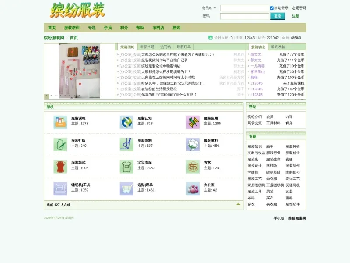This screenshot has height=263, width=350.
Task: Open the 服装缝制 needle icon
Action: pyautogui.click(x=126, y=145)
